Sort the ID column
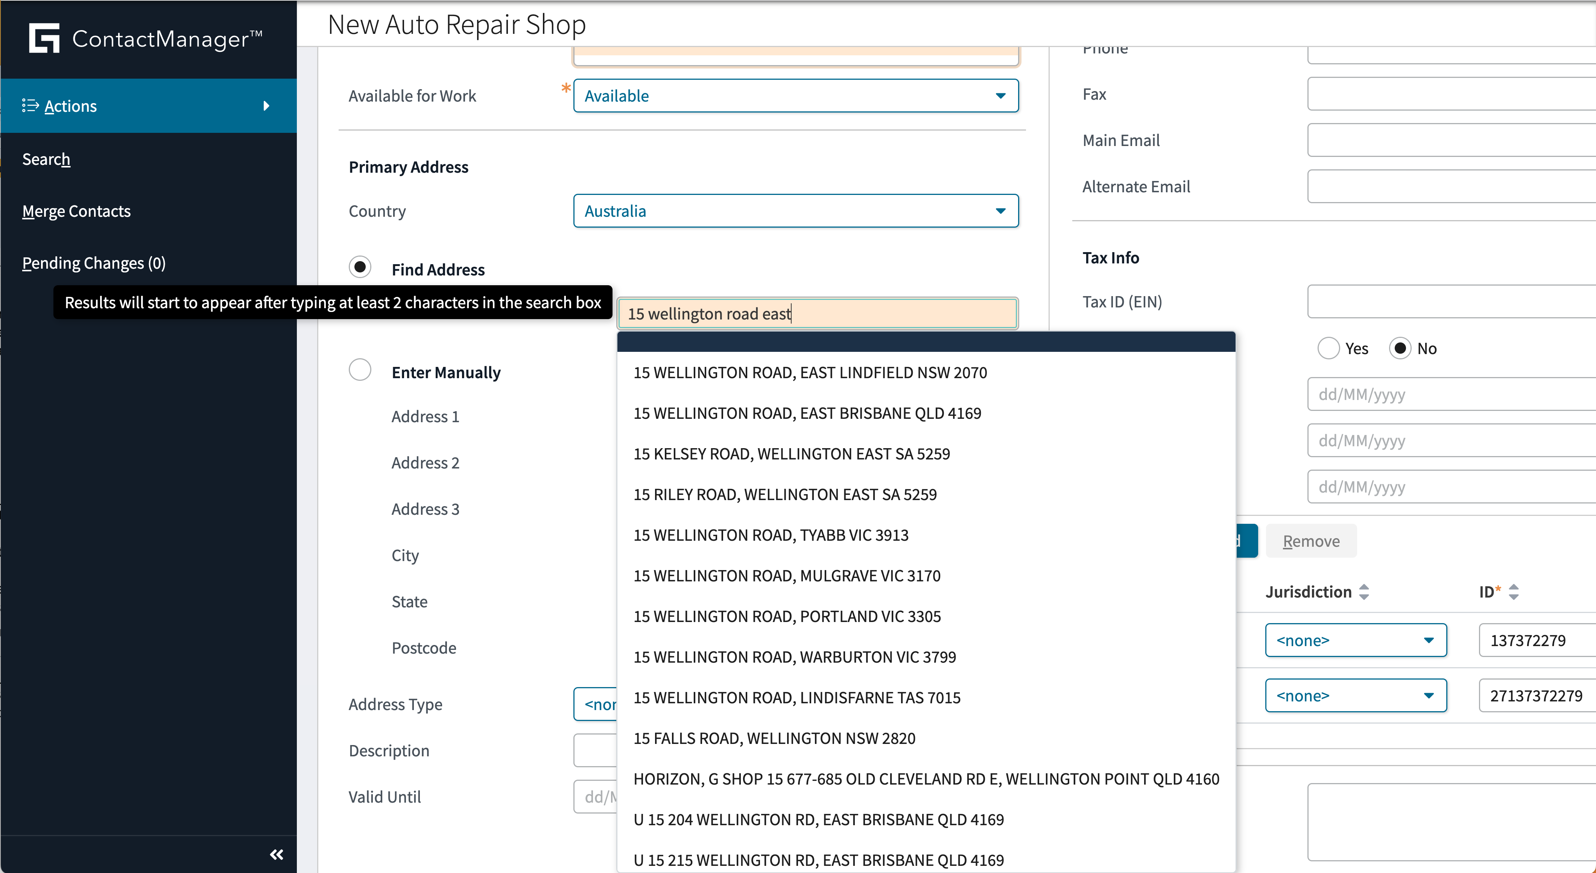The width and height of the screenshot is (1596, 873). coord(1514,592)
